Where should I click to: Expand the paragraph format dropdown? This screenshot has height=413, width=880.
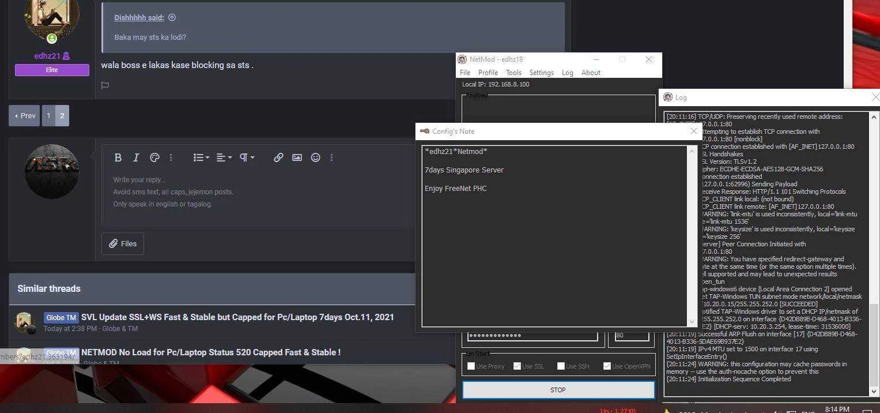(x=247, y=157)
